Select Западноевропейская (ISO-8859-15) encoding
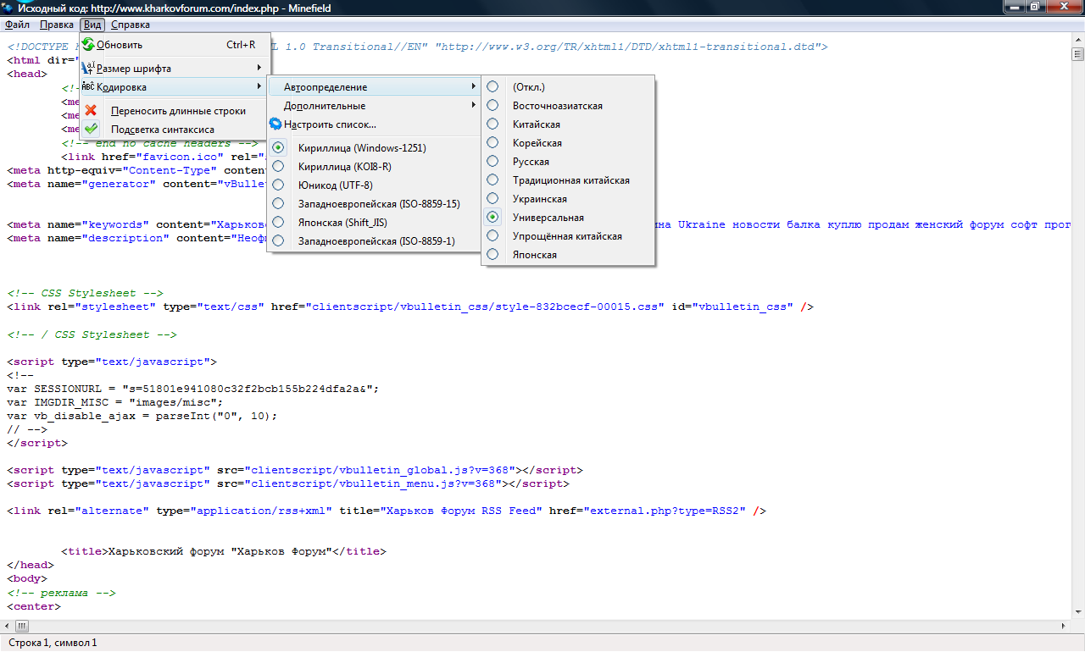The image size is (1085, 652). tap(374, 204)
